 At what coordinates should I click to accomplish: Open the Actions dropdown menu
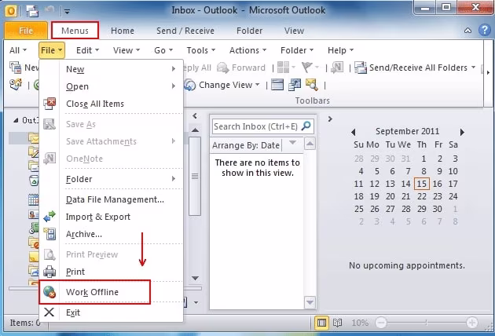click(x=247, y=50)
